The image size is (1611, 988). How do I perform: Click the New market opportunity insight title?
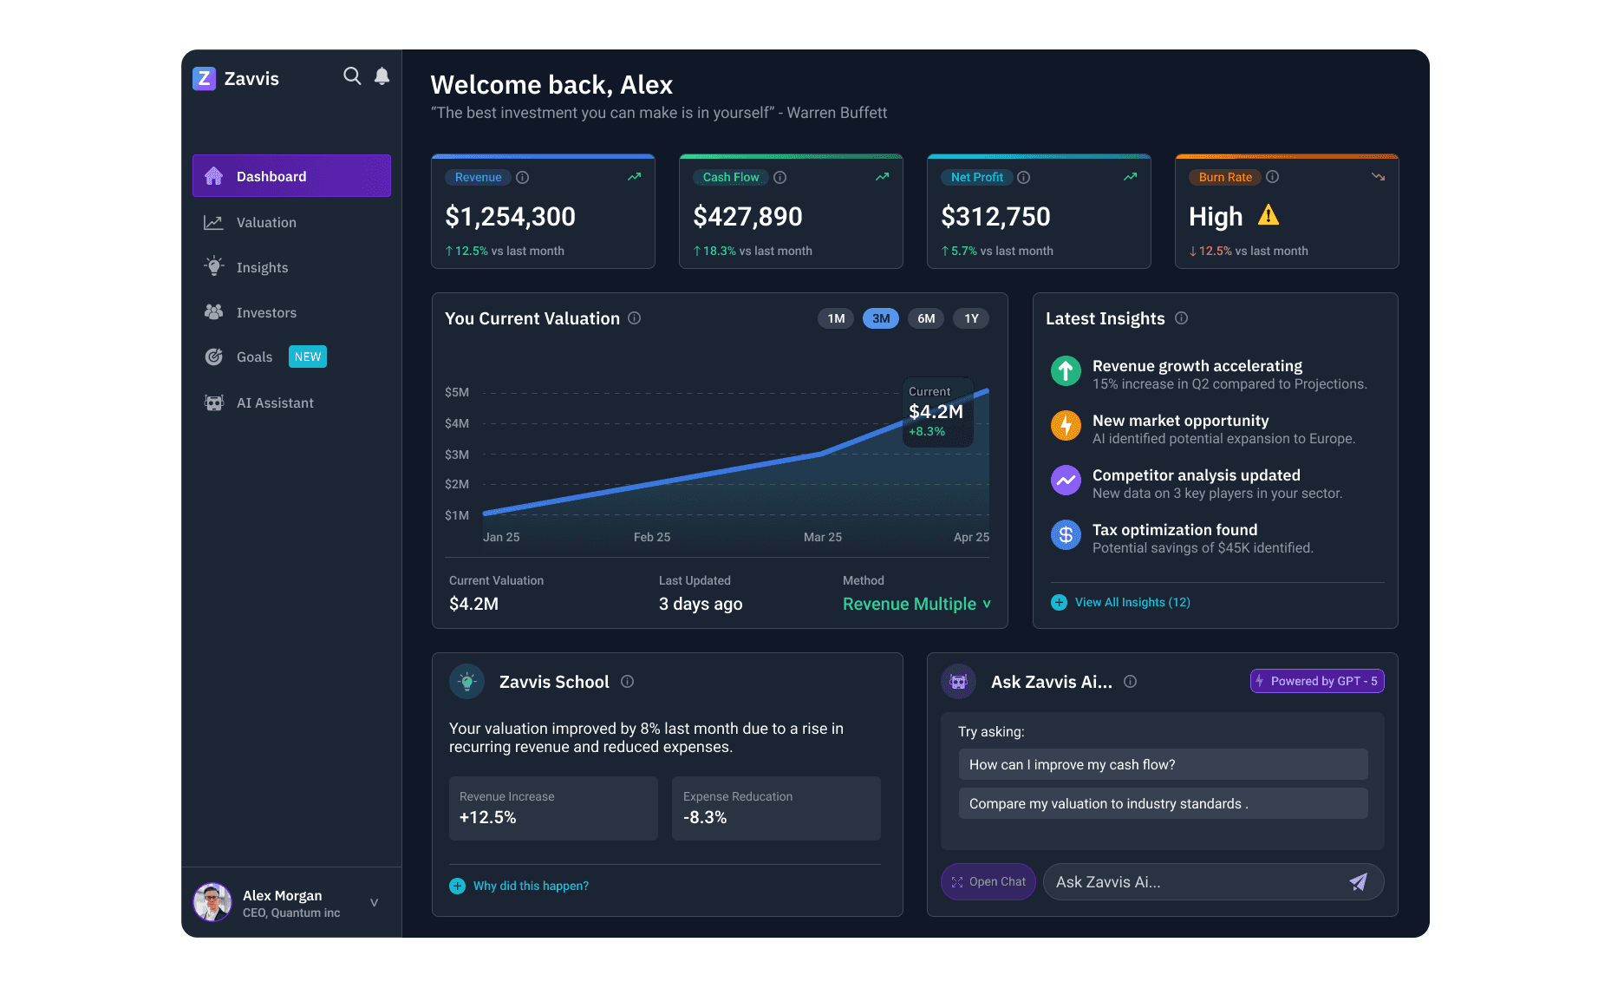coord(1181,421)
